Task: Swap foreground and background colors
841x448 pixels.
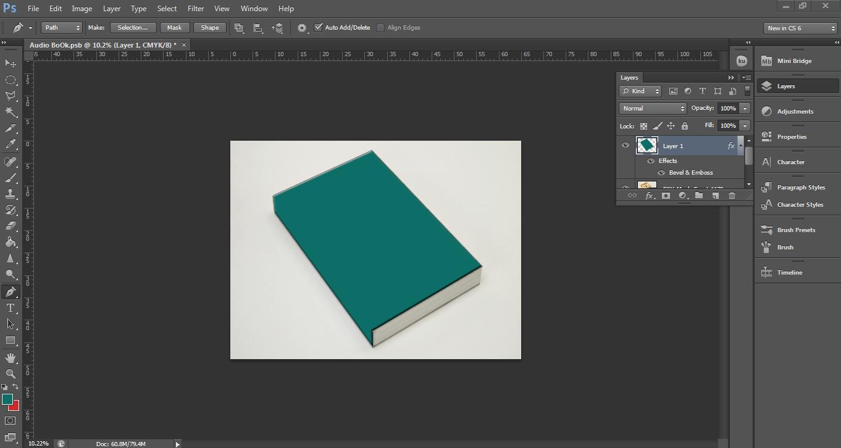Action: pyautogui.click(x=16, y=386)
